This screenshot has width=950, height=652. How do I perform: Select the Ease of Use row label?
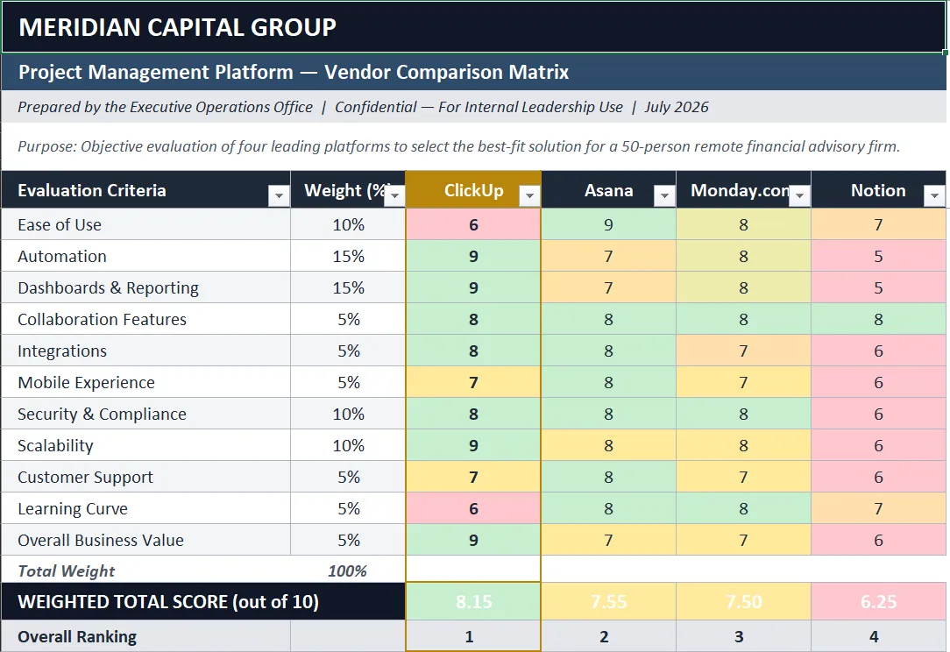[x=146, y=225]
